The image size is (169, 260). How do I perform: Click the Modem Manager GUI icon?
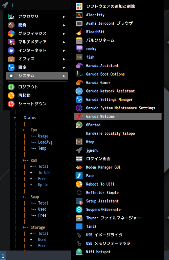pyautogui.click(x=79, y=167)
